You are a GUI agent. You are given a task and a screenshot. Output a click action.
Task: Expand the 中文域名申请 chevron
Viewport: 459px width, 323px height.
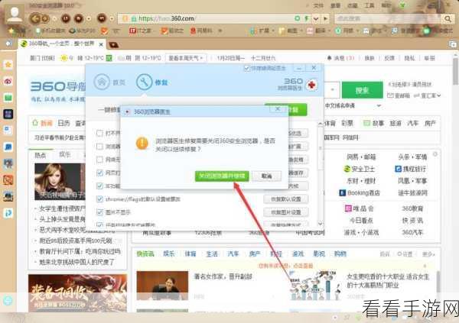pyautogui.click(x=379, y=105)
